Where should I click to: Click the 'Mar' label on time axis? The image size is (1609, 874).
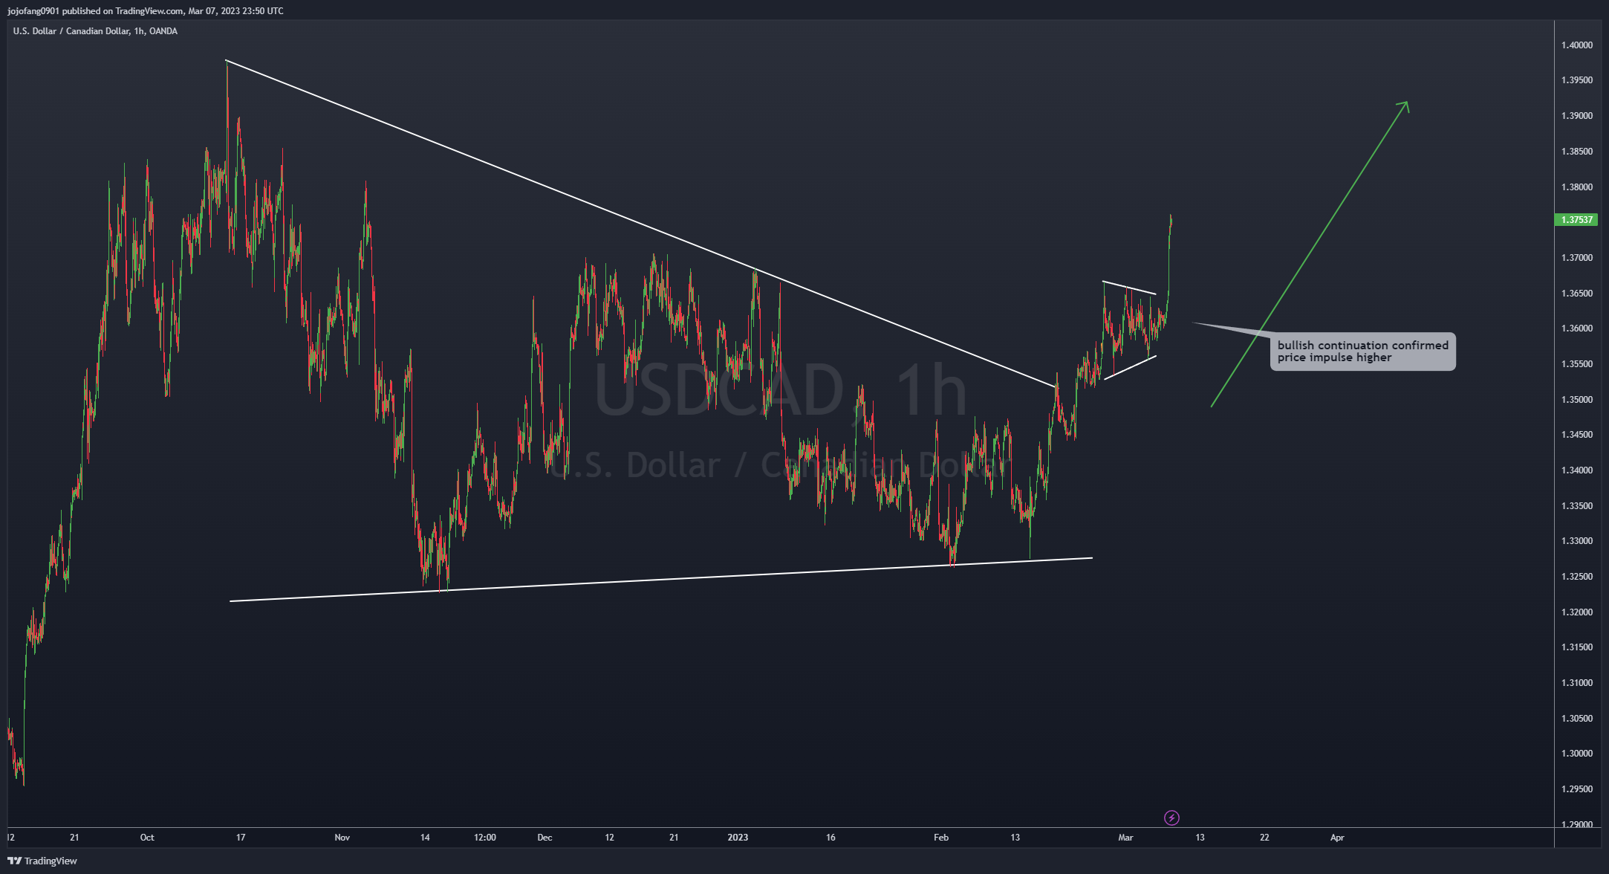tap(1125, 838)
